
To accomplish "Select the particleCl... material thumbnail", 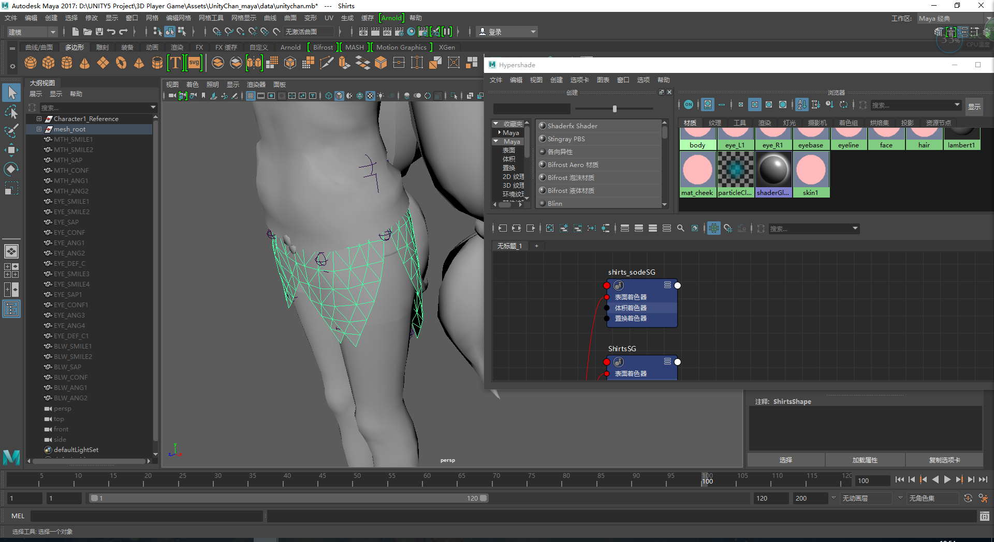I will pyautogui.click(x=735, y=174).
